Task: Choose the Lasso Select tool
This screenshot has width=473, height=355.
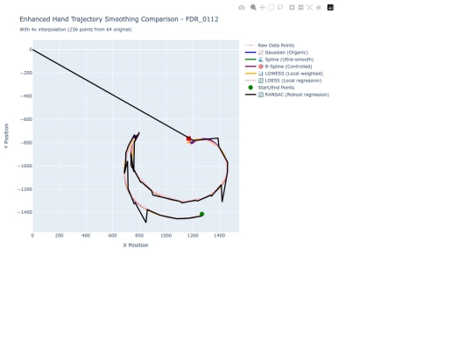Action: [x=280, y=8]
